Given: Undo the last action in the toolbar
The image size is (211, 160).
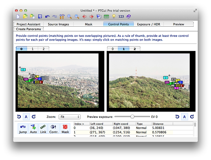Looking at the screenshot, I should pos(47,16).
